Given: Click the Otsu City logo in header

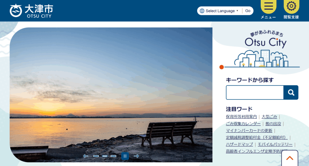Looking at the screenshot, I should pos(31,11).
